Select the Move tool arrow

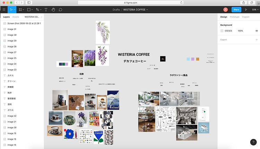(11, 10)
